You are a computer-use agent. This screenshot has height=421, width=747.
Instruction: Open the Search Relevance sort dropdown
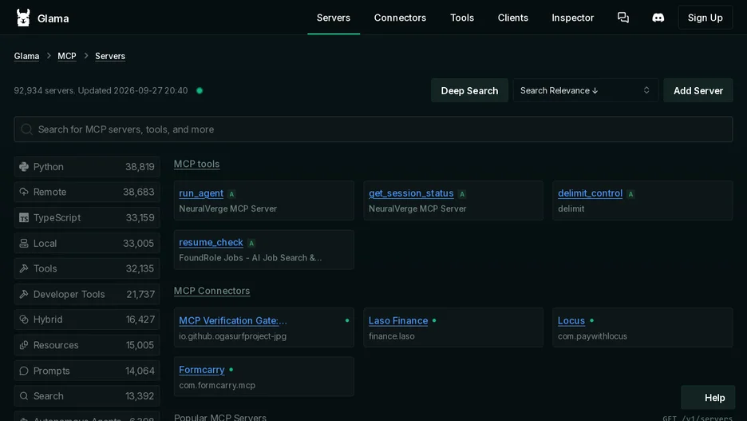tap(586, 90)
